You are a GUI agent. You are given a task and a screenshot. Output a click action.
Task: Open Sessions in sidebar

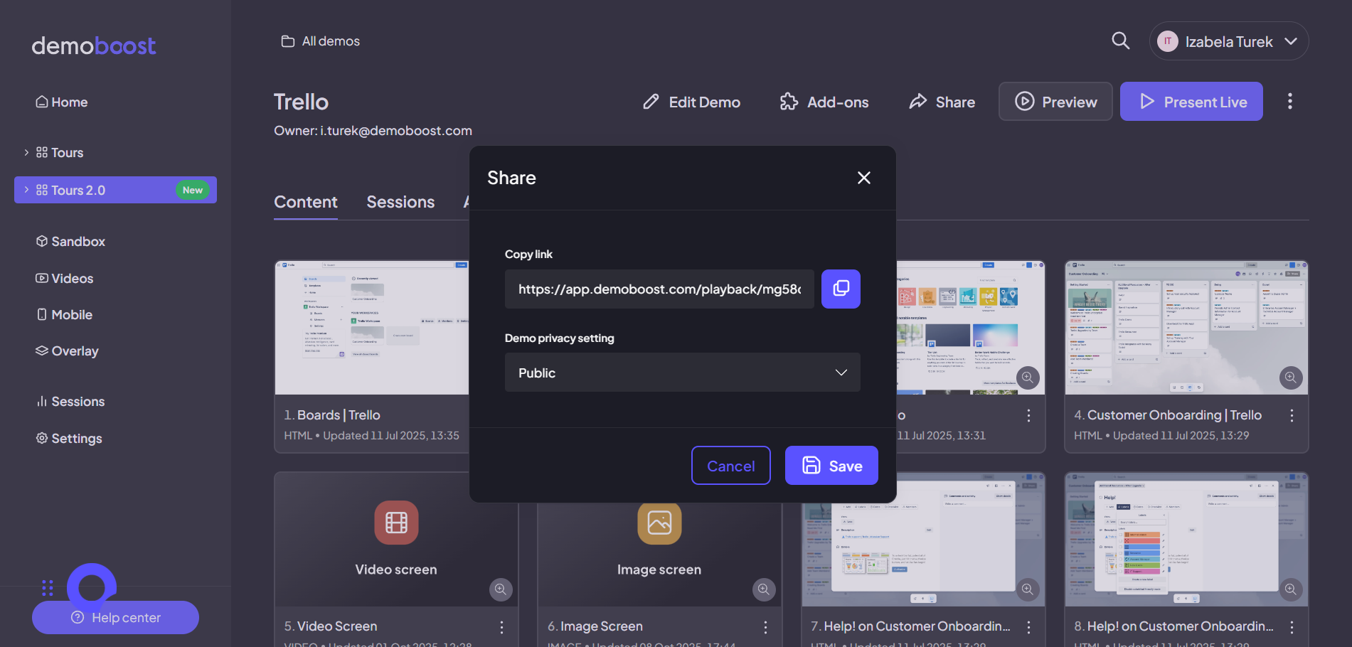(70, 401)
